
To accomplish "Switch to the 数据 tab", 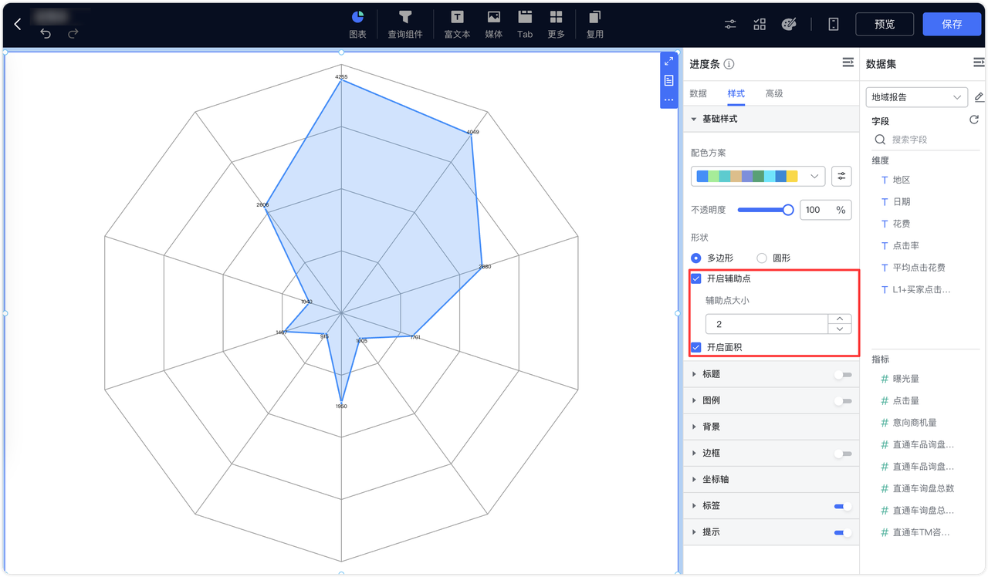I will click(x=698, y=93).
